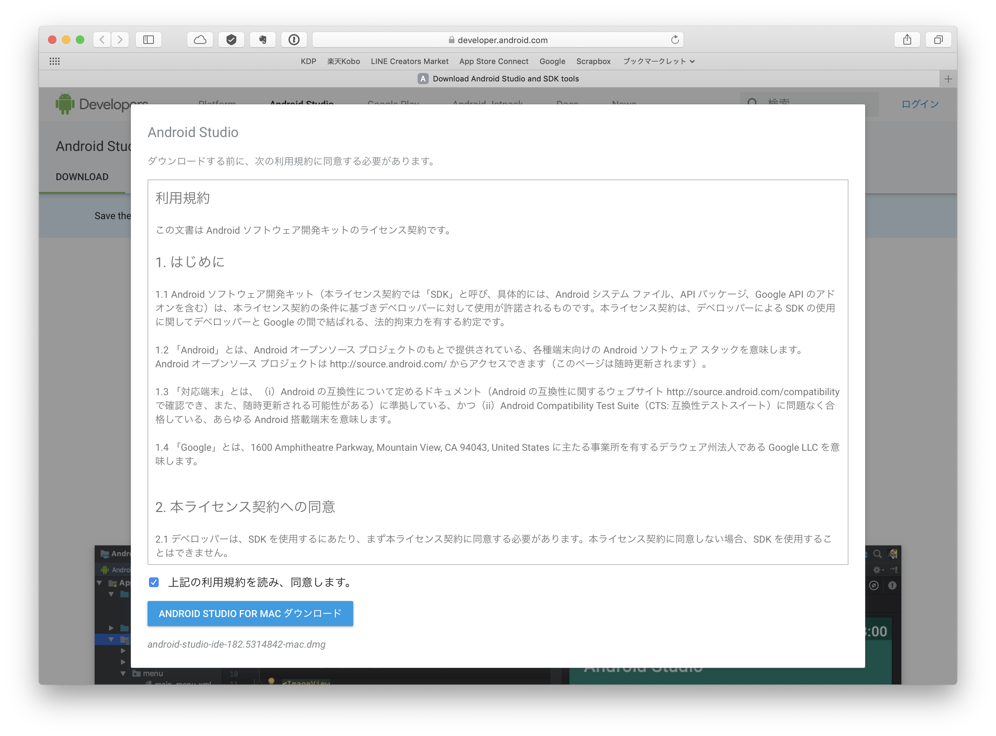The image size is (996, 736).
Task: Click the Safari back navigation arrow
Action: [x=102, y=40]
